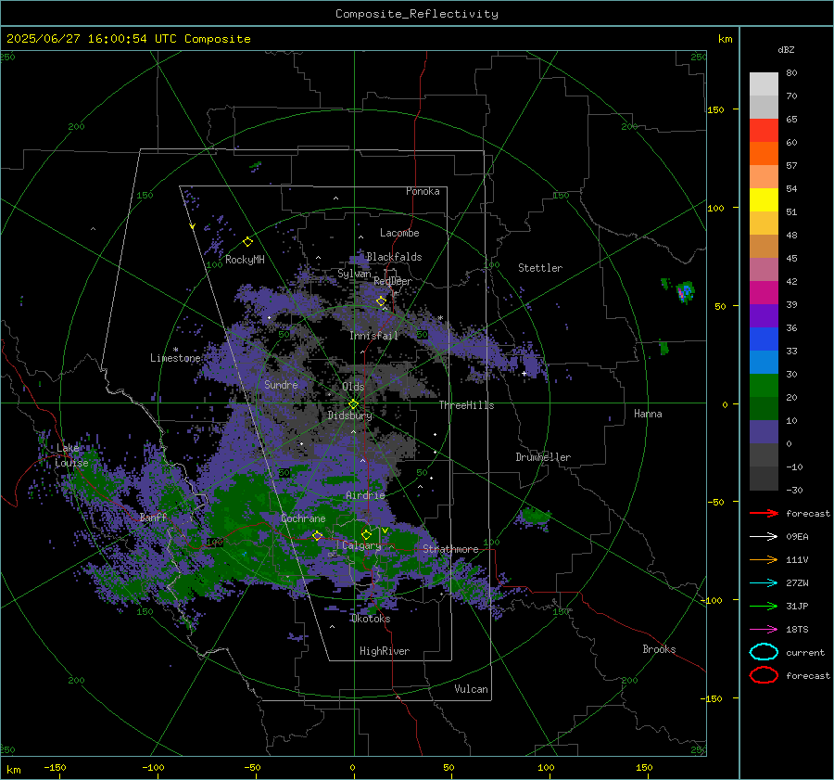The height and width of the screenshot is (780, 834).
Task: Click the Drumheller town label
Action: pos(543,457)
